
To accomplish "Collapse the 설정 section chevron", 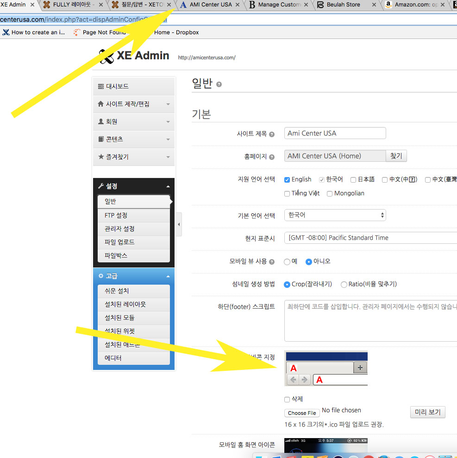I will 168,186.
